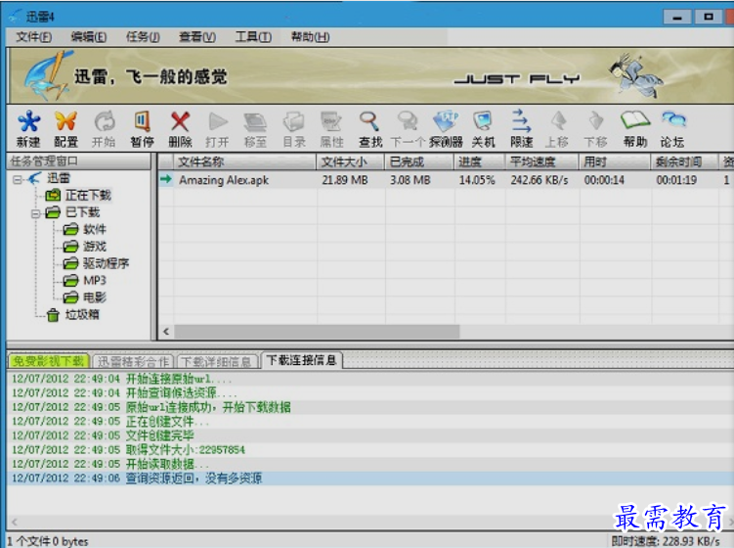Open the 任务(J) menu
734x548 pixels.
point(143,36)
